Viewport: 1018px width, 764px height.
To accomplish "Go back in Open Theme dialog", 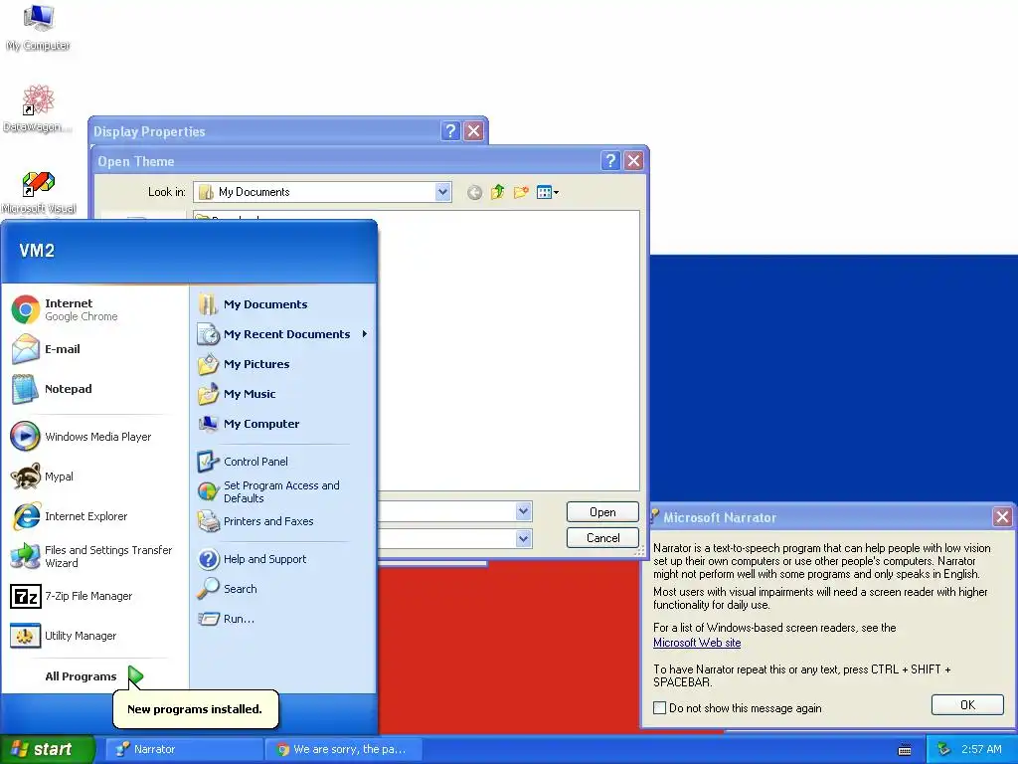I will (x=474, y=192).
